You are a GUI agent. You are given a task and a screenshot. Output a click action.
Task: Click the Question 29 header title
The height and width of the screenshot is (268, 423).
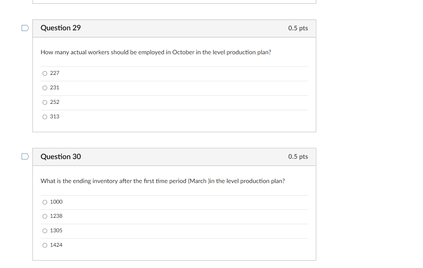click(x=60, y=28)
